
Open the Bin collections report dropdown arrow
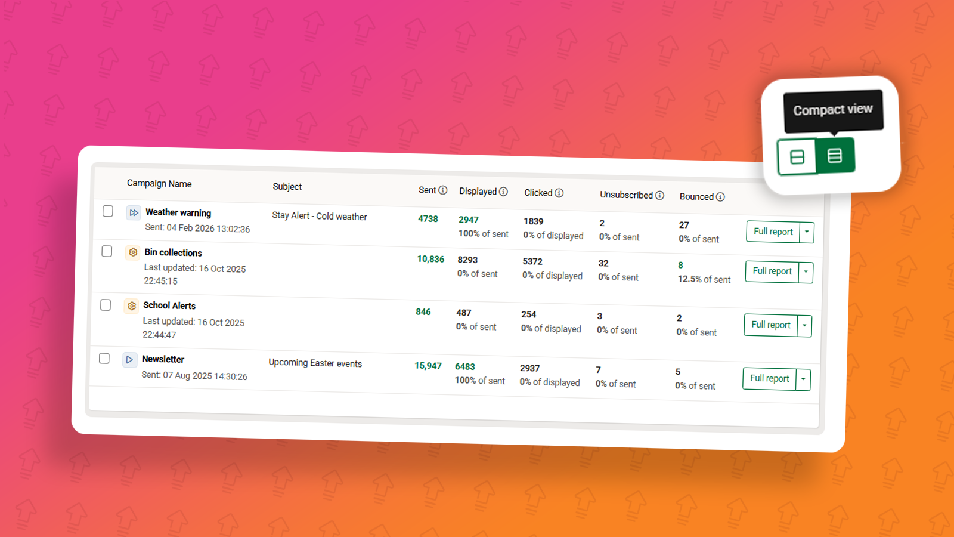pyautogui.click(x=806, y=272)
